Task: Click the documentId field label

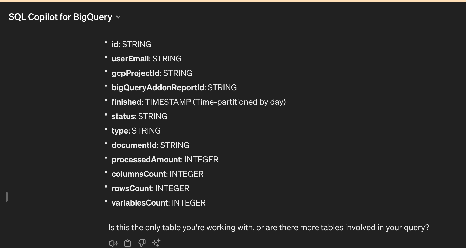Action: coord(134,145)
